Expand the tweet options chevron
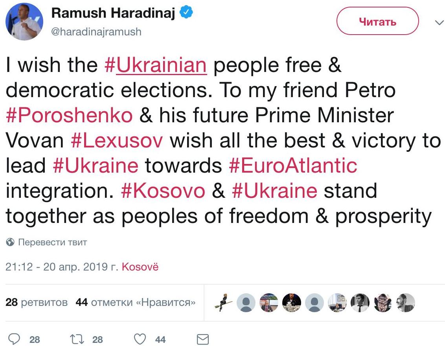The width and height of the screenshot is (445, 346). (439, 22)
